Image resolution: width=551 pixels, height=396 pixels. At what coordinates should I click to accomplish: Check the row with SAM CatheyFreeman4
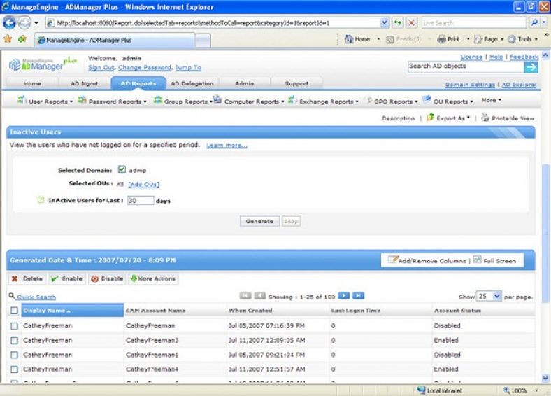pyautogui.click(x=14, y=369)
